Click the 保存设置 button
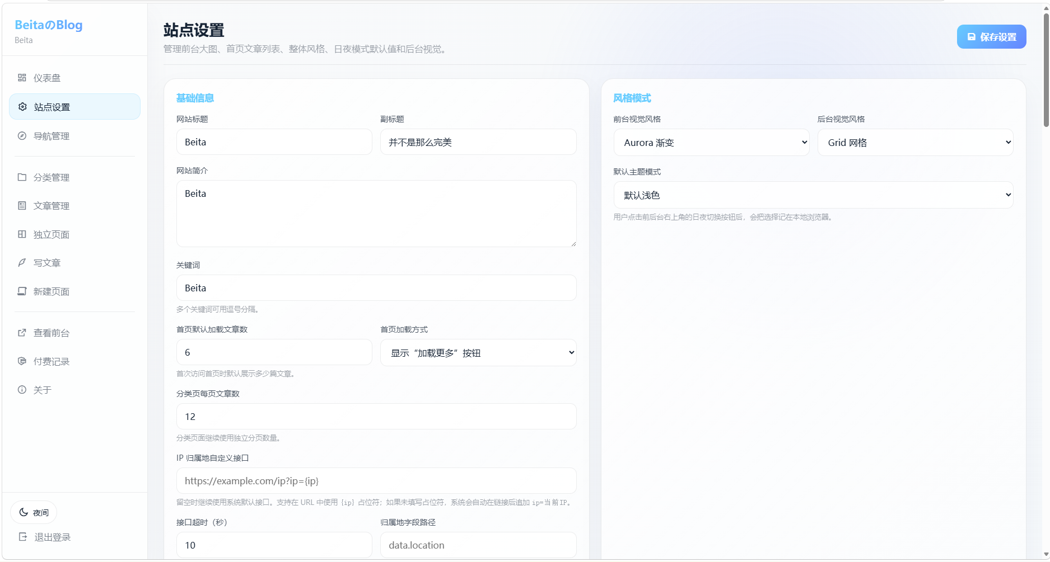This screenshot has height=562, width=1050. pos(991,37)
